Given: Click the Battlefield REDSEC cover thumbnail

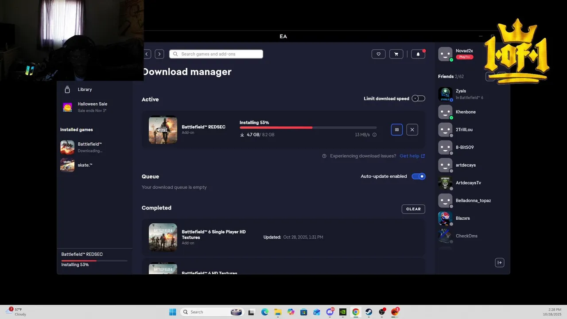Looking at the screenshot, I should click(163, 130).
